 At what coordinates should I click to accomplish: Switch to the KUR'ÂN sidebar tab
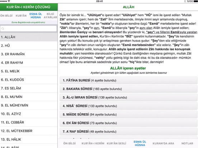point(21,16)
